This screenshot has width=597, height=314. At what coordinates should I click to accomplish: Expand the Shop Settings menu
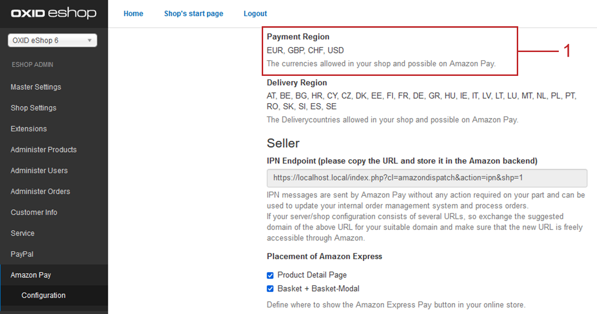pos(33,108)
